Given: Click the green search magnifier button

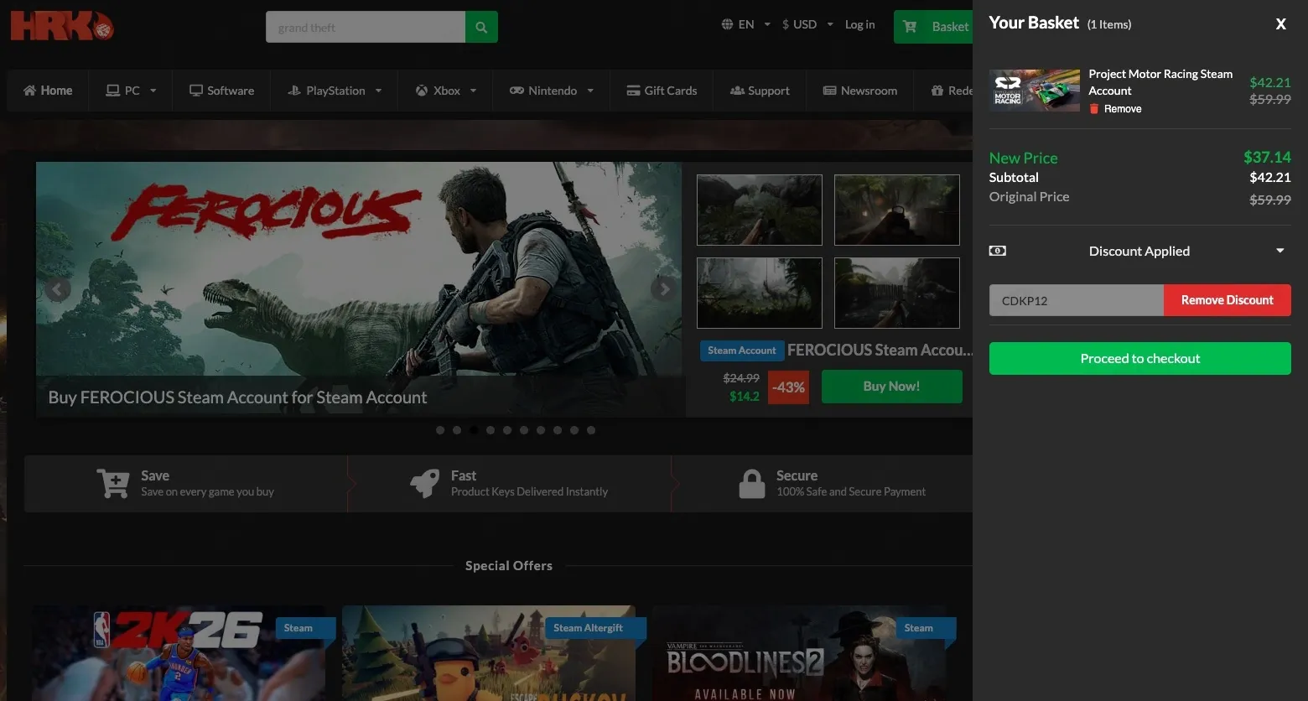Looking at the screenshot, I should 481,27.
